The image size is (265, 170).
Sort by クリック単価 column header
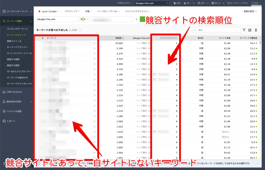pos(225,38)
